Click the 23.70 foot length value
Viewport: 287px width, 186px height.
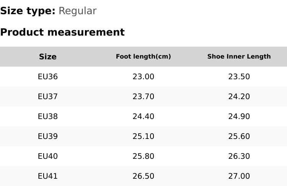pos(143,96)
